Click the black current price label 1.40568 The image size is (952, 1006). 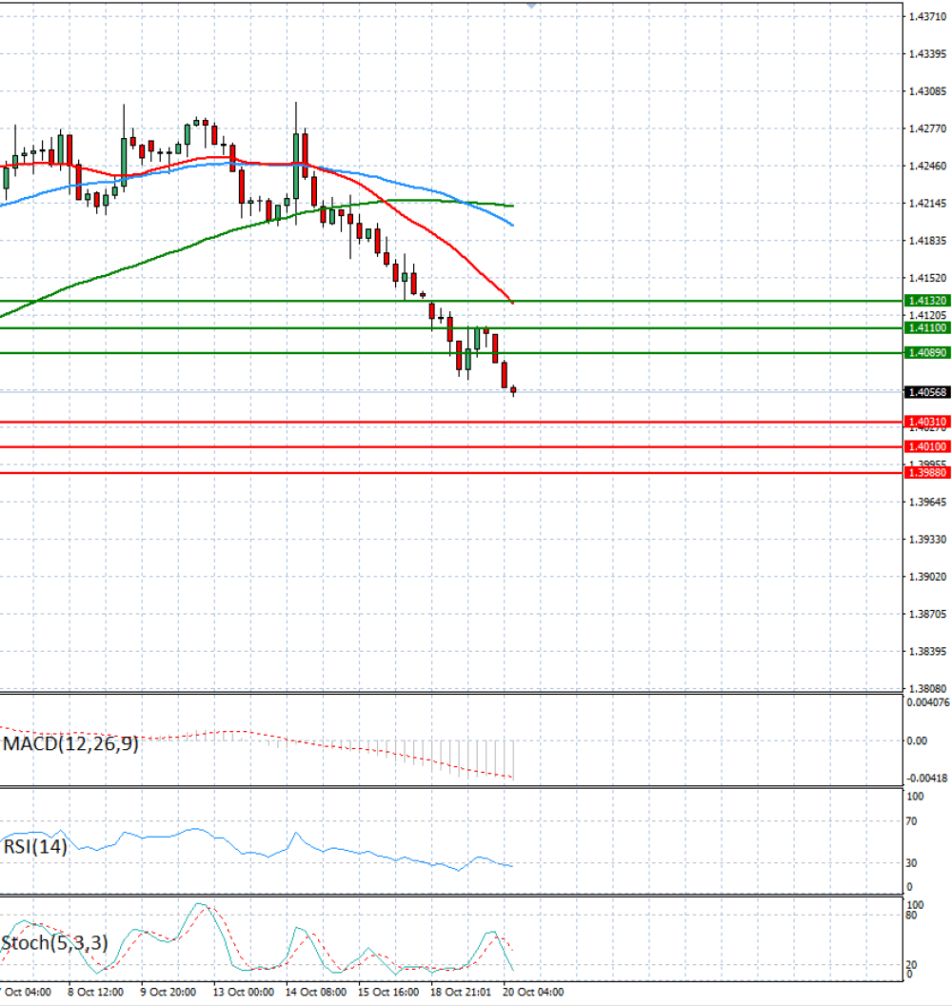(927, 392)
